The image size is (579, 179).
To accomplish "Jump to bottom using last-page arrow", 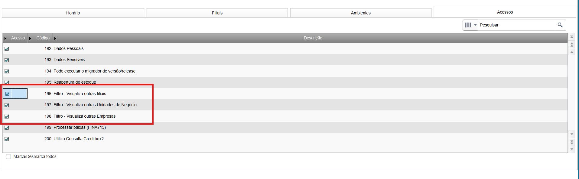I will click(x=572, y=149).
